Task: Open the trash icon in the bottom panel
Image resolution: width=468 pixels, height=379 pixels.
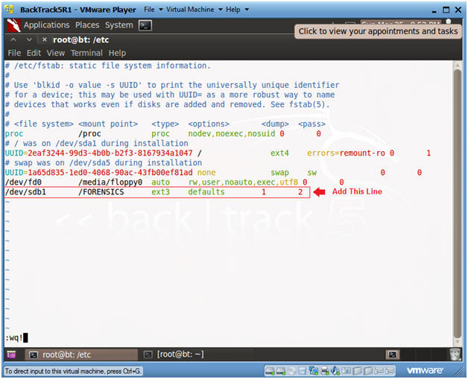Action: tap(455, 354)
